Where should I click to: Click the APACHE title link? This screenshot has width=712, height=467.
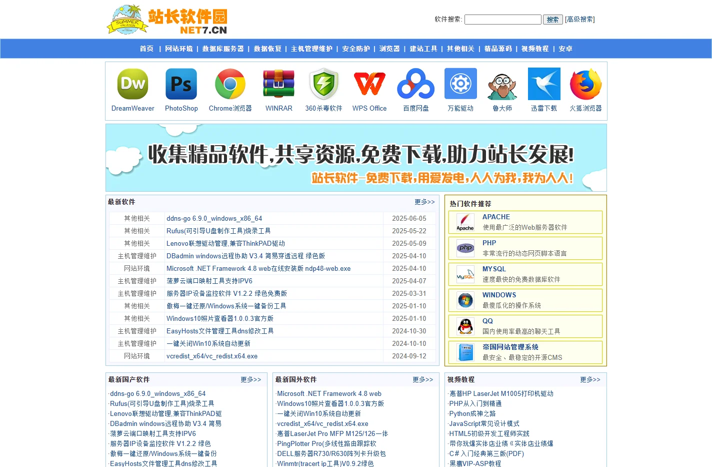point(496,217)
